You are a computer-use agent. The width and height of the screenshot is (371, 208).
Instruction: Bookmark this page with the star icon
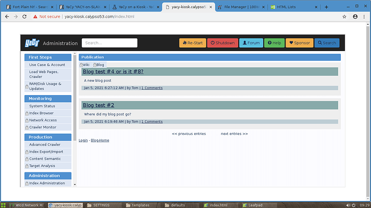pos(344,17)
